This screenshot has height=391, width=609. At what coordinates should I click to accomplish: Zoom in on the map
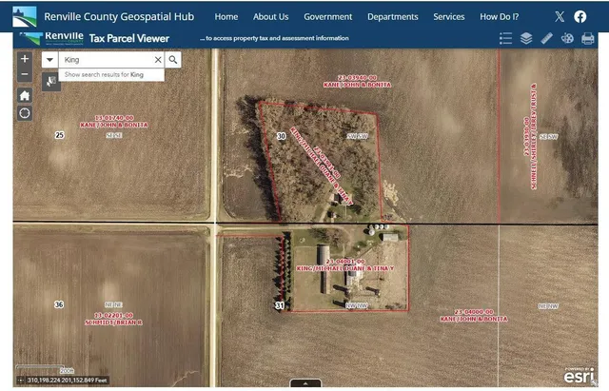(x=25, y=58)
